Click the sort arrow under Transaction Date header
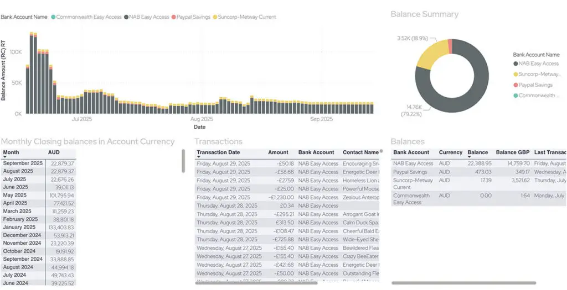The width and height of the screenshot is (567, 290). tap(199, 157)
